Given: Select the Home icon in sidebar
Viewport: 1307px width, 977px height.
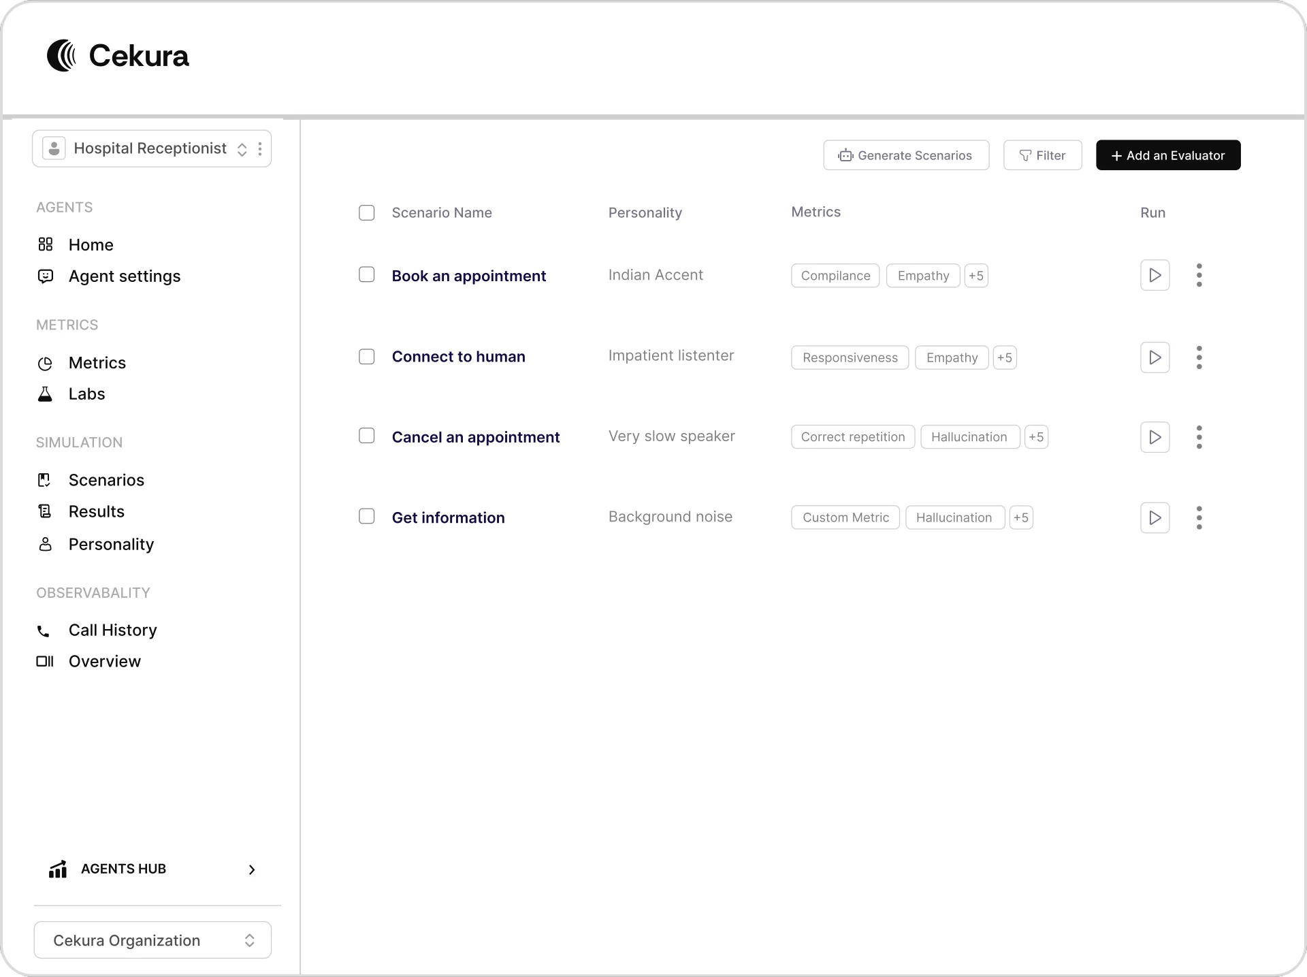Looking at the screenshot, I should pyautogui.click(x=45, y=244).
